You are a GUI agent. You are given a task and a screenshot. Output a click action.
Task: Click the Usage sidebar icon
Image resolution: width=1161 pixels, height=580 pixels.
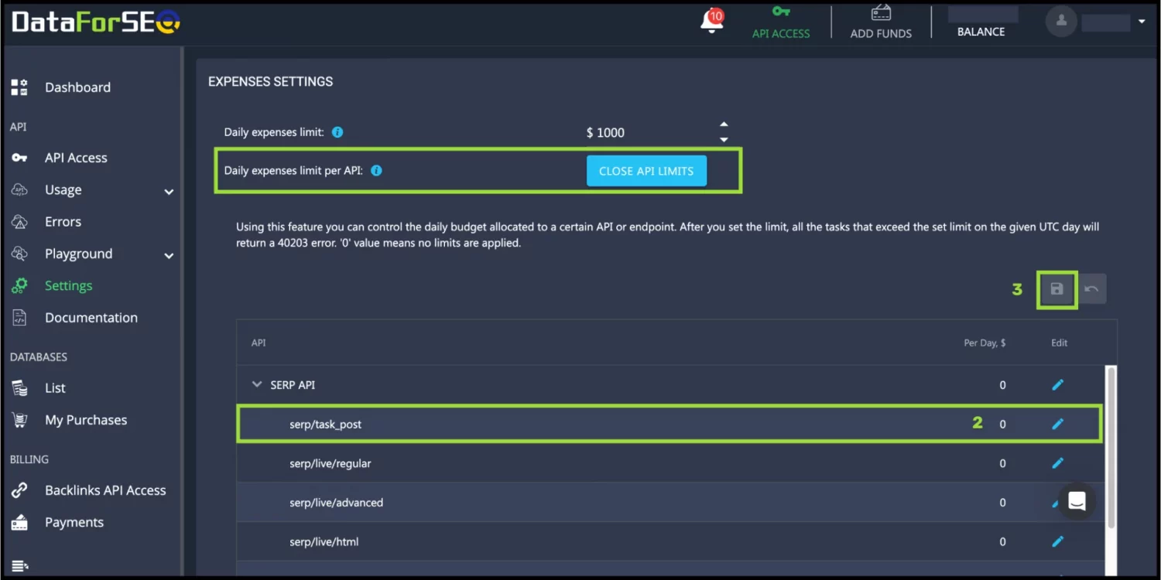click(19, 189)
